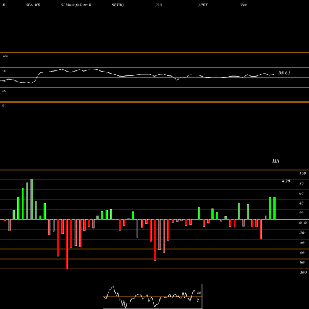Click the 'MR' title above histogram

[x=276, y=161]
